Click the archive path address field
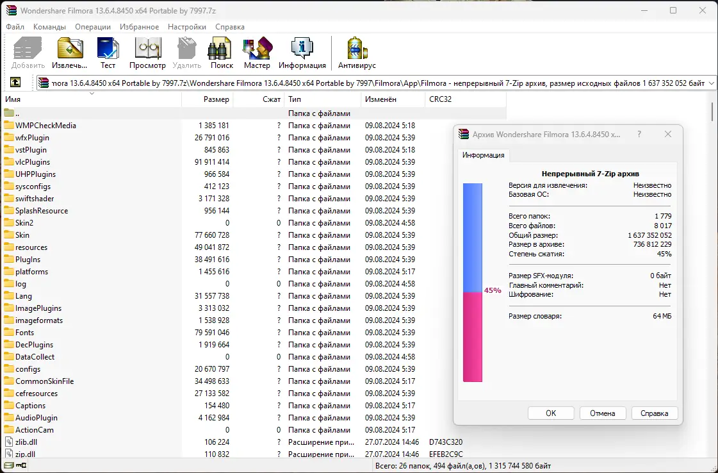This screenshot has width=718, height=473. coord(375,83)
